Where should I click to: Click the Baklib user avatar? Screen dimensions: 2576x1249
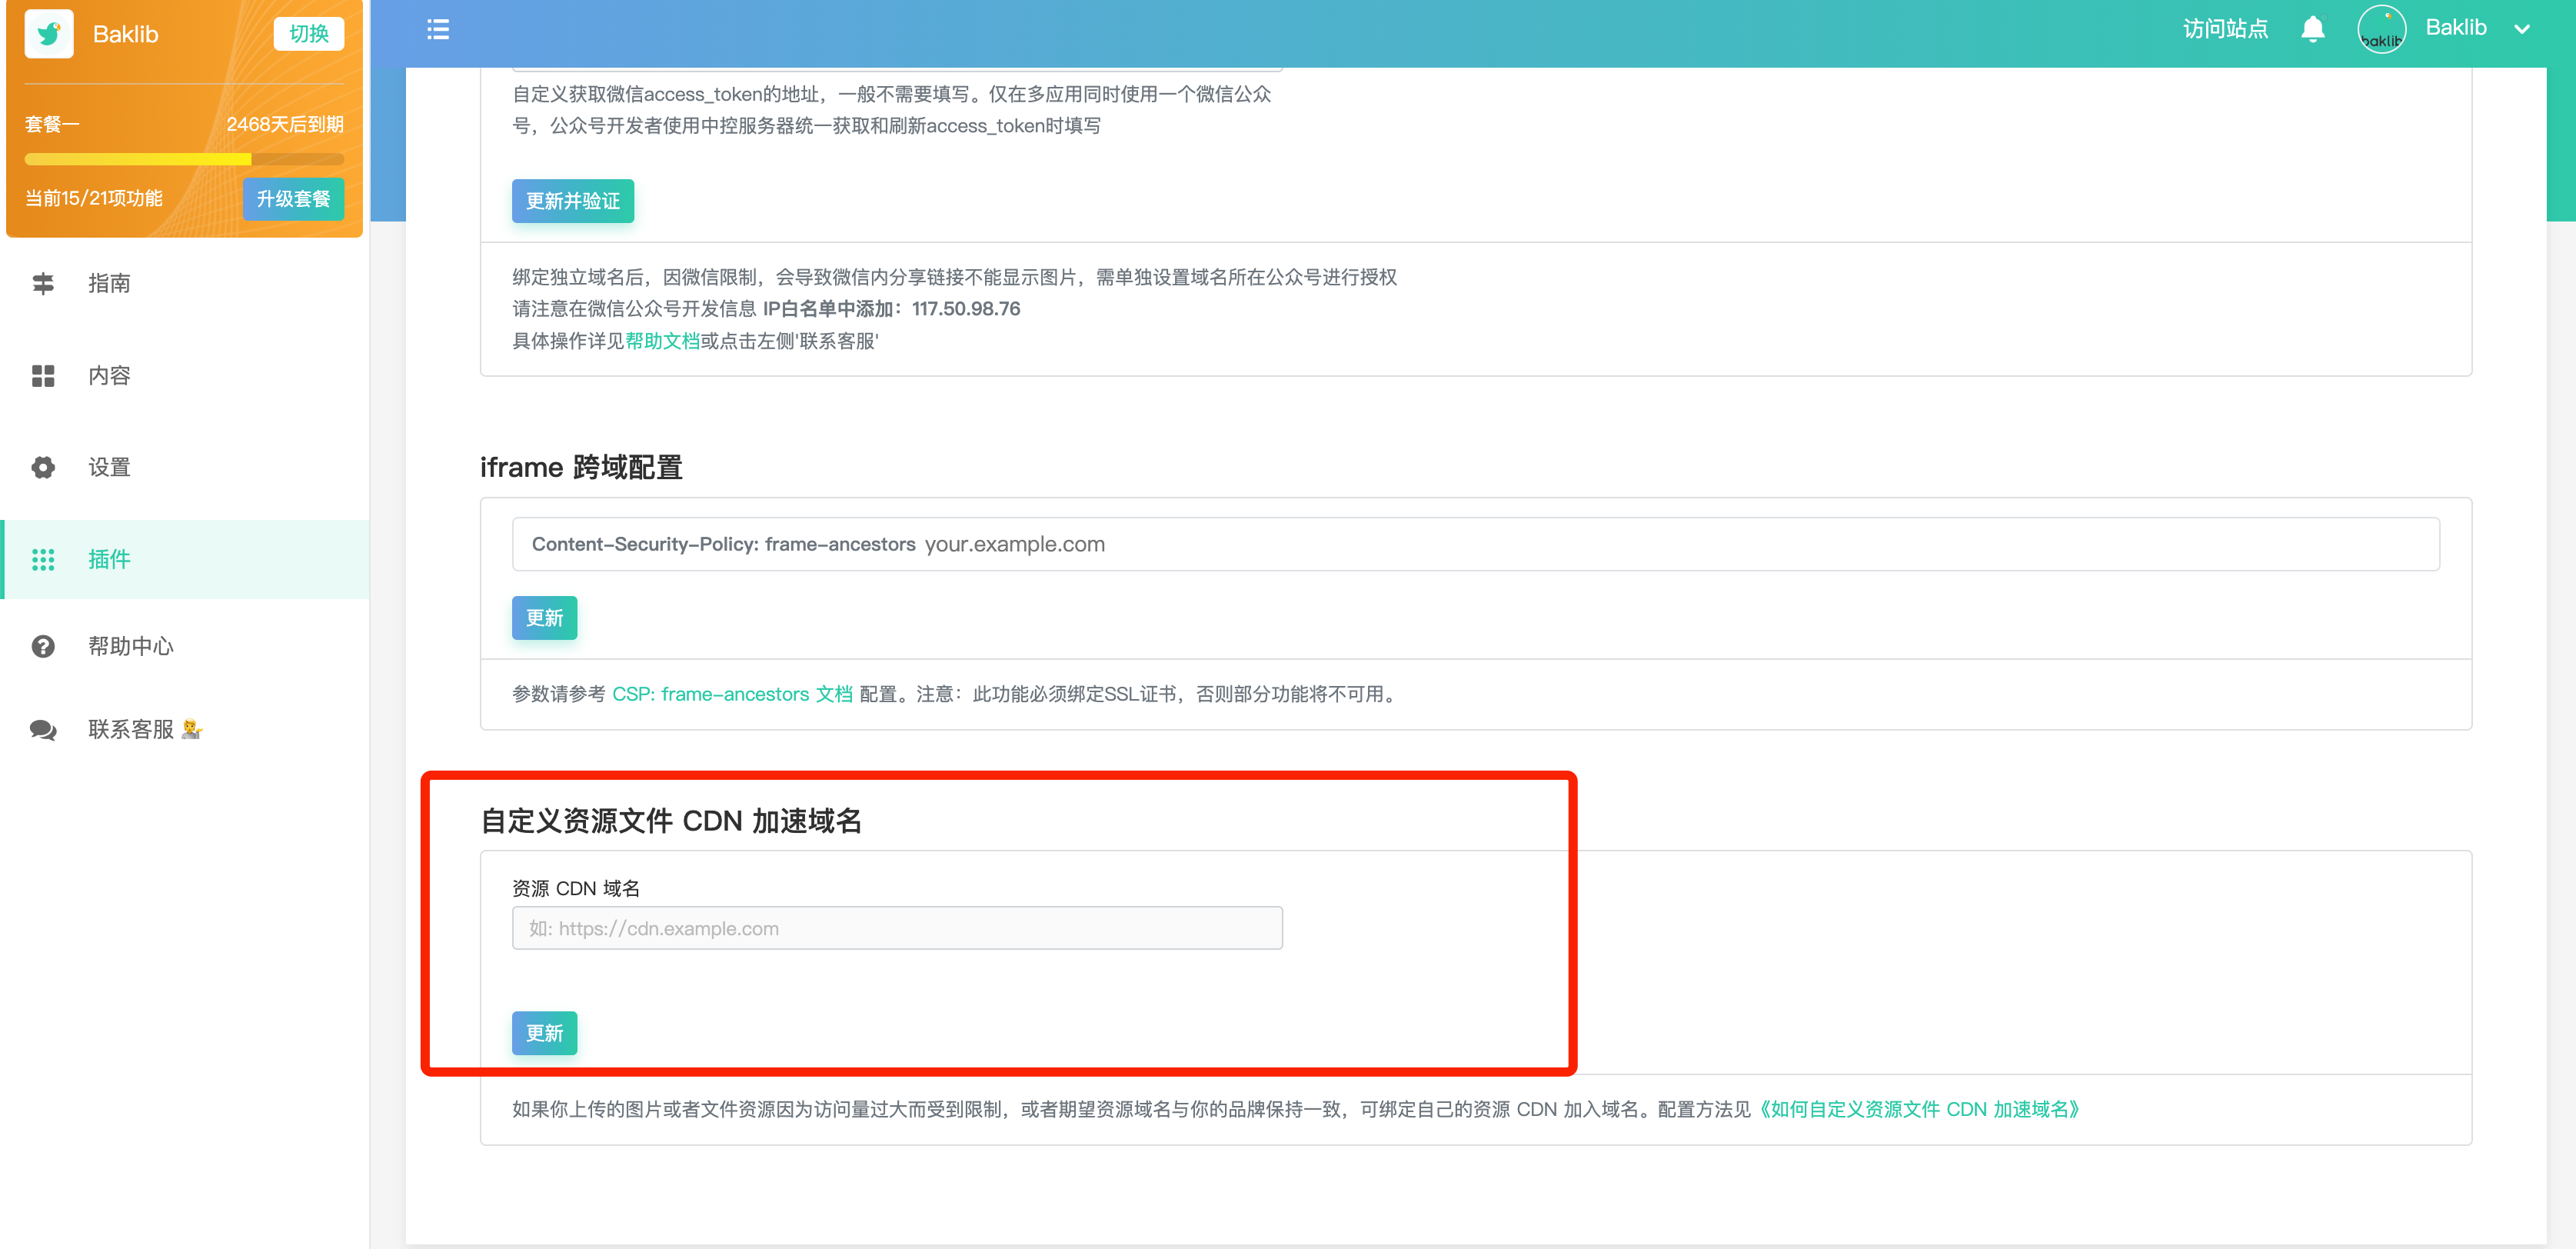2381,29
